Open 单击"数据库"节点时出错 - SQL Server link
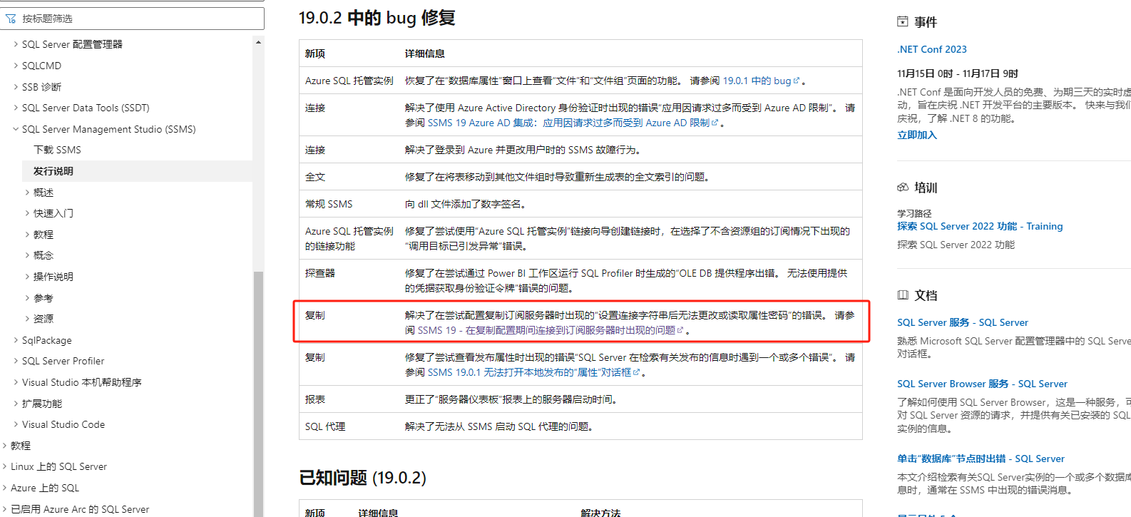The width and height of the screenshot is (1131, 517). pos(981,459)
